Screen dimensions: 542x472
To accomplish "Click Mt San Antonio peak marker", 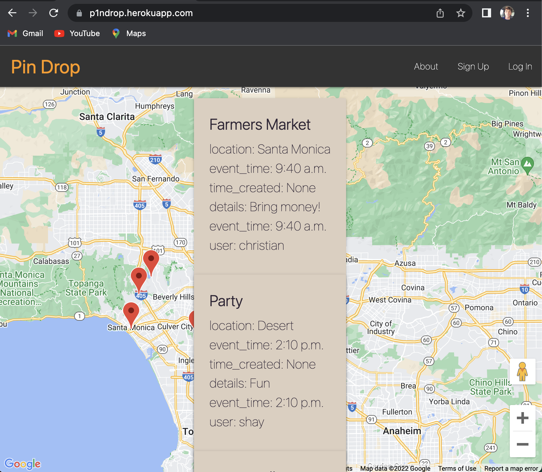I will pos(527,165).
